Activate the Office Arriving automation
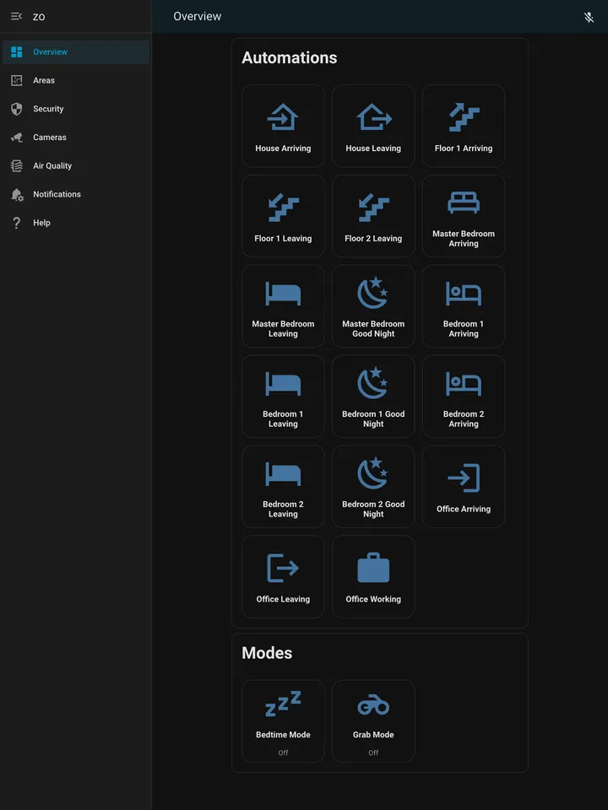Image resolution: width=608 pixels, height=810 pixels. coord(464,486)
